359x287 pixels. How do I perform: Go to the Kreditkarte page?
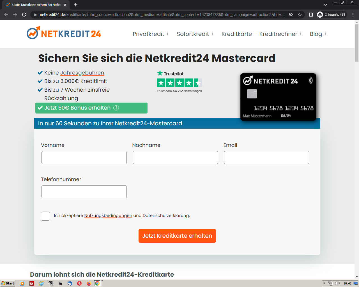(x=237, y=34)
